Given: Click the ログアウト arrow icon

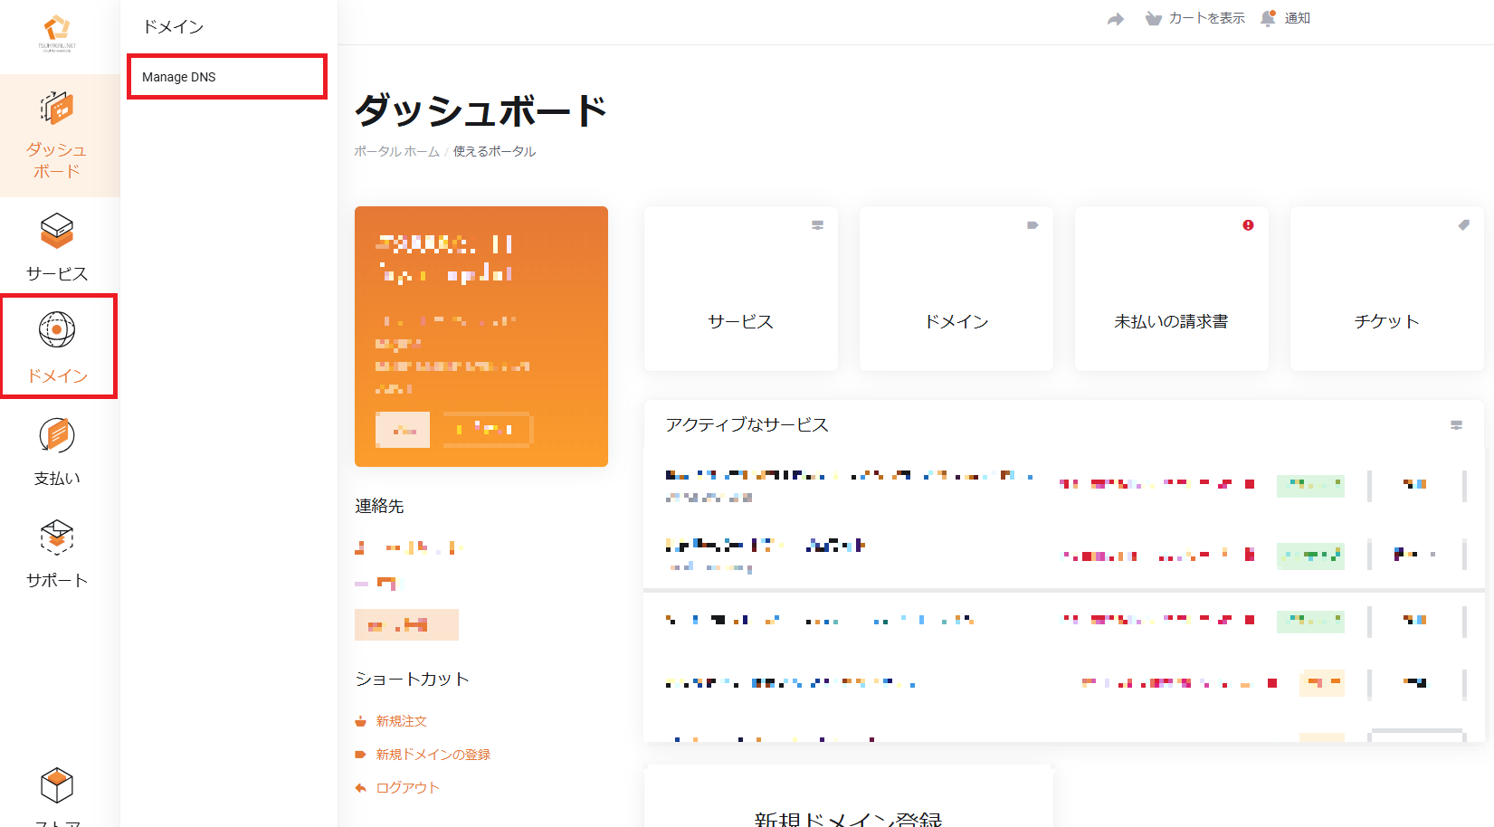Looking at the screenshot, I should (x=360, y=788).
